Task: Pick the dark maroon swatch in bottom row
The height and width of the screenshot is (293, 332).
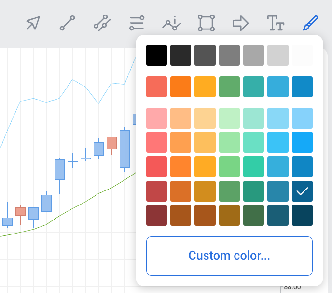Action: tap(156, 215)
